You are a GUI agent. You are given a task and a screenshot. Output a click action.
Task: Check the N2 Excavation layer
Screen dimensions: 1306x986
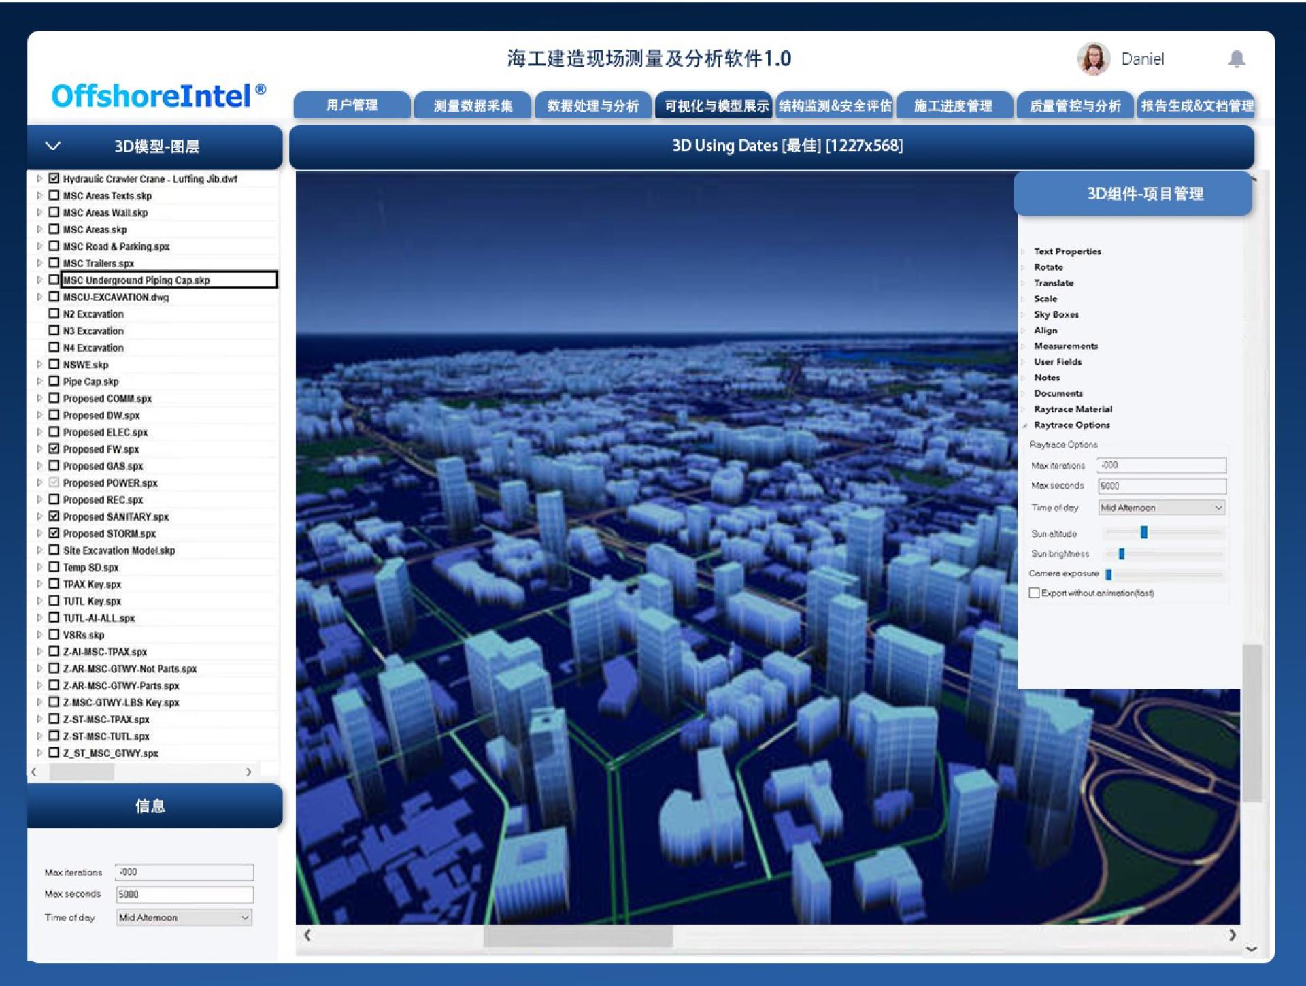pyautogui.click(x=54, y=314)
